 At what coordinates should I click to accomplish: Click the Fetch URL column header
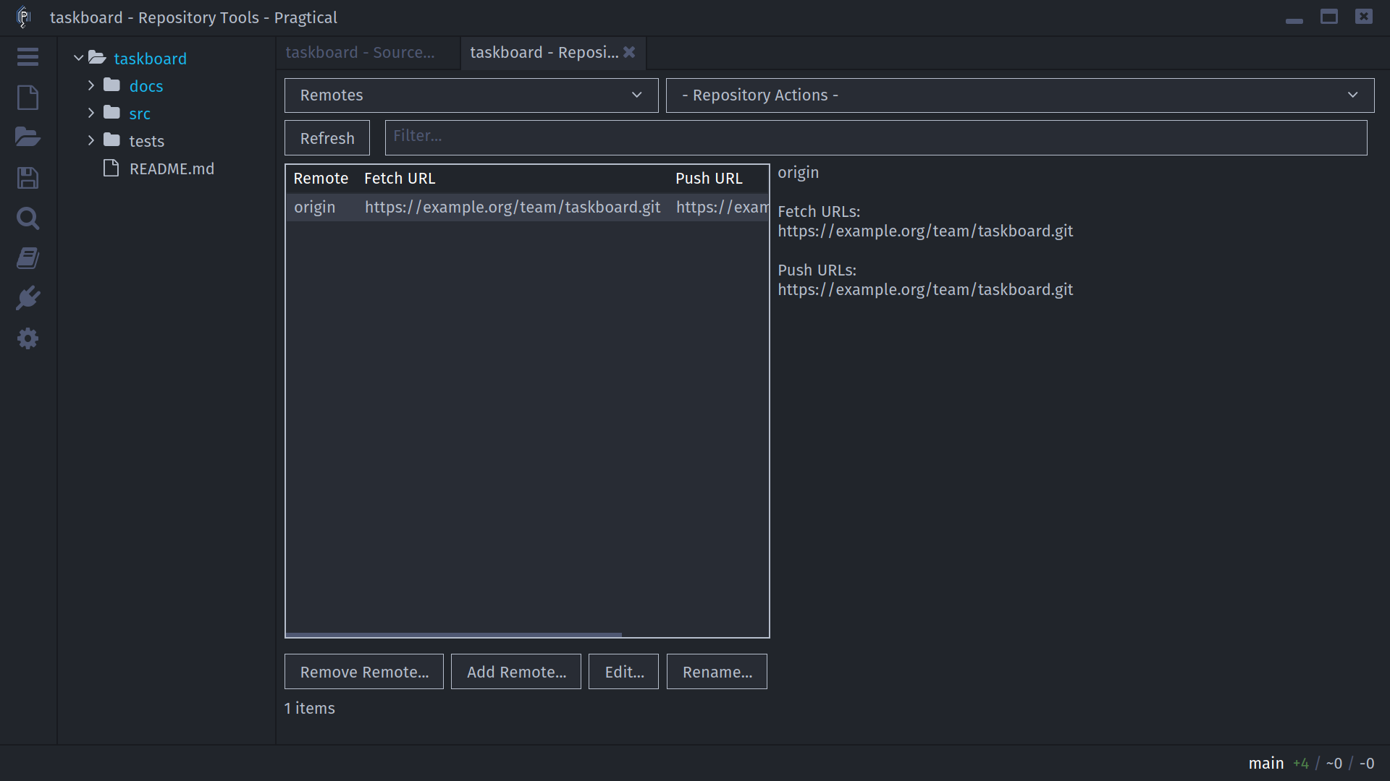pyautogui.click(x=400, y=179)
